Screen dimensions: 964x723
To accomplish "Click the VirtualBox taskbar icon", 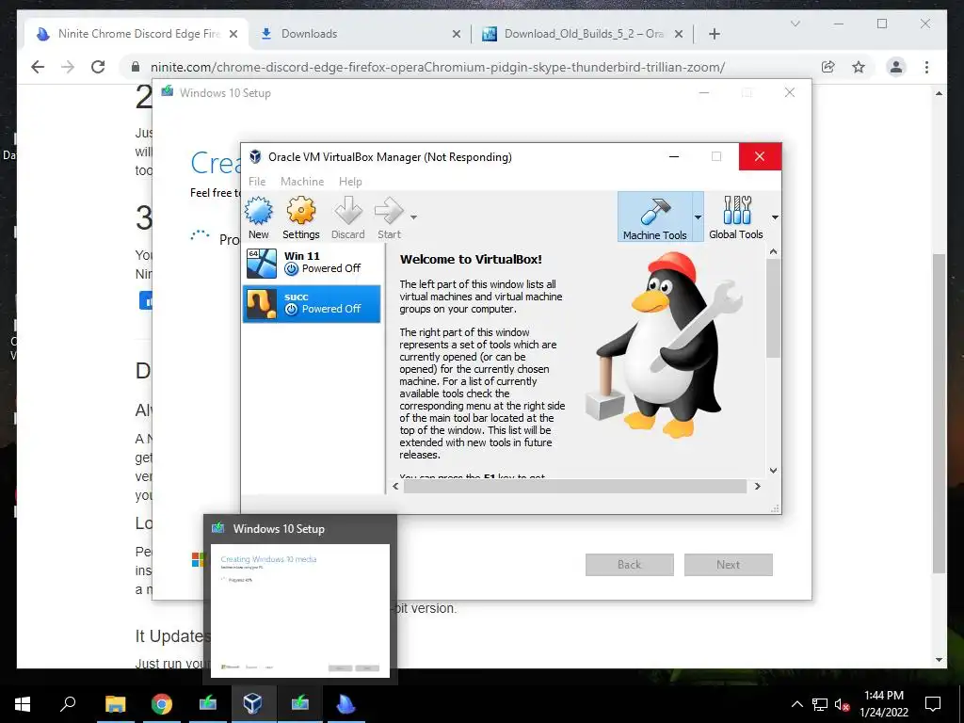I will (x=253, y=703).
